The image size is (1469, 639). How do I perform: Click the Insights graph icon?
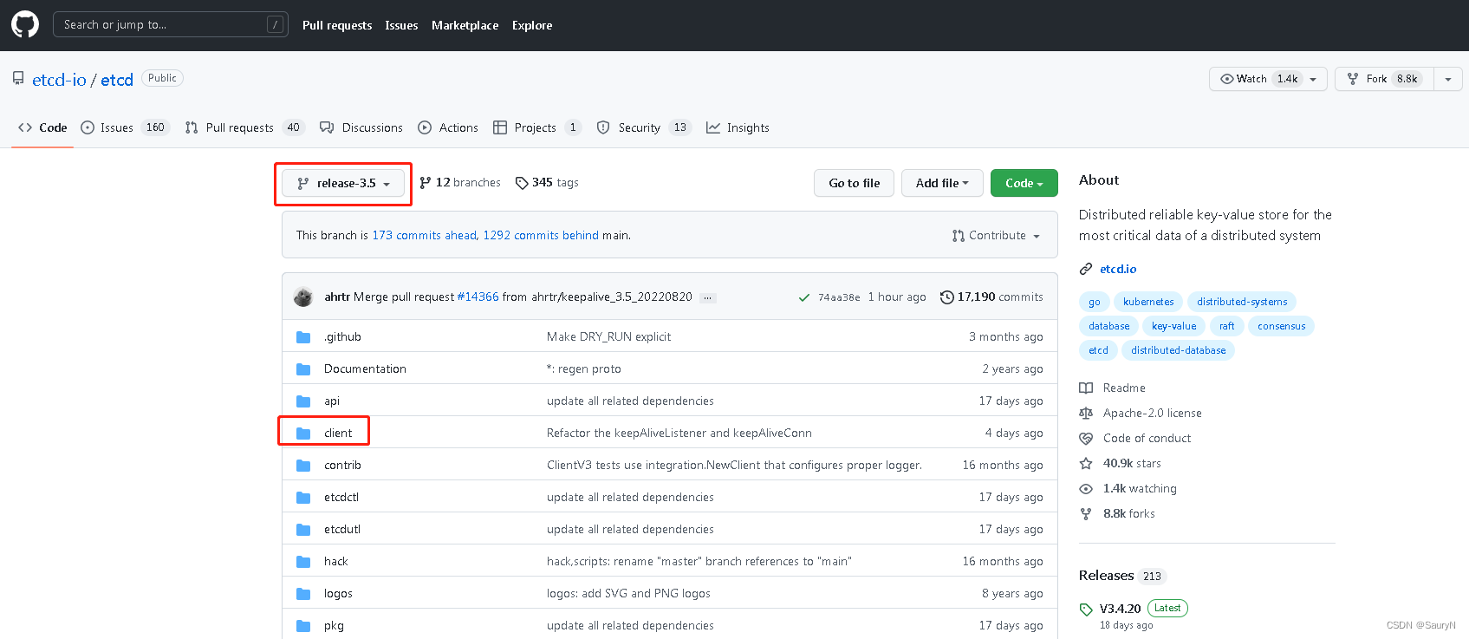[713, 127]
